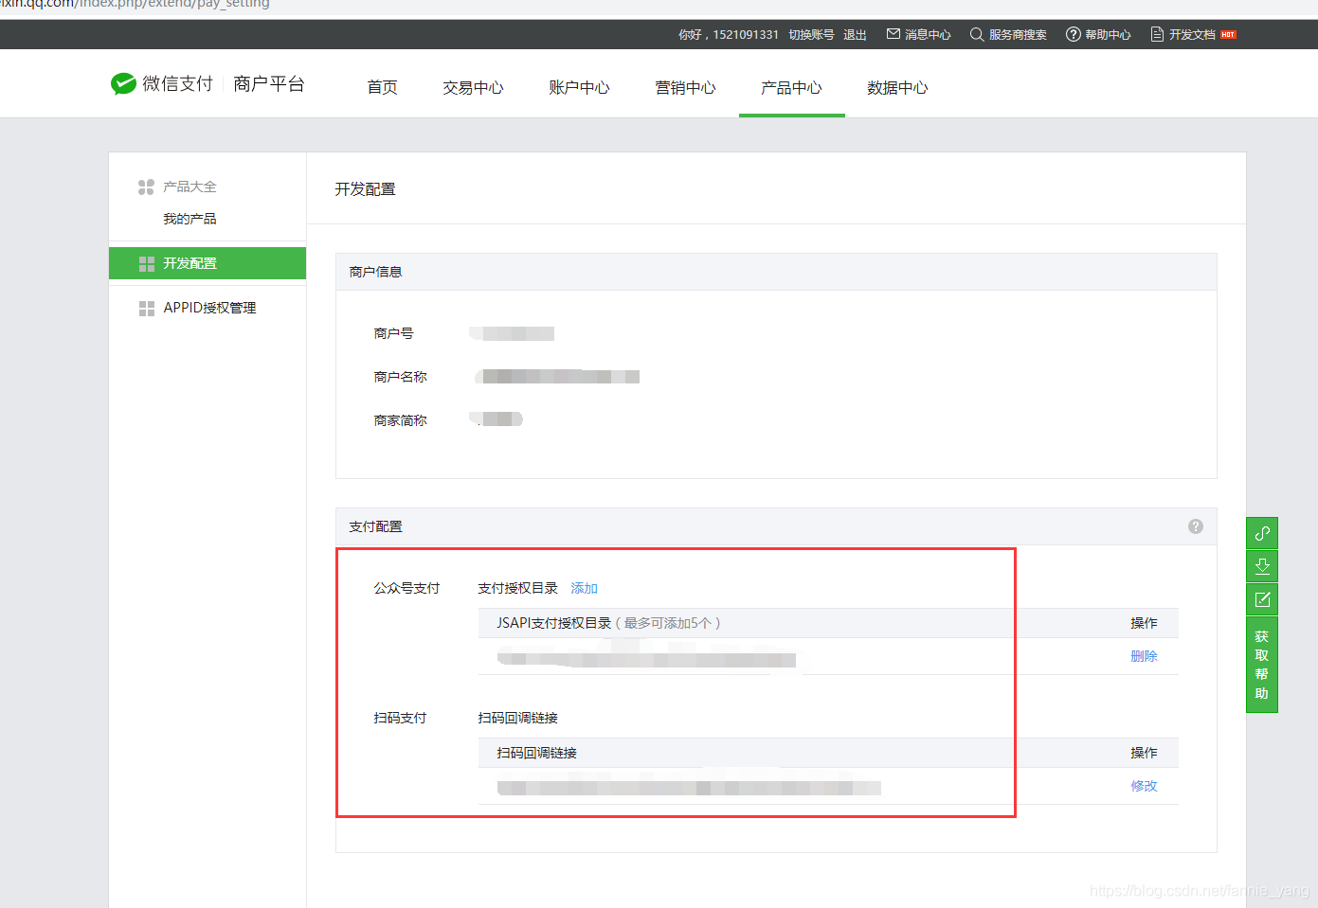Click the 公众号支付 label
1318x908 pixels.
point(406,588)
